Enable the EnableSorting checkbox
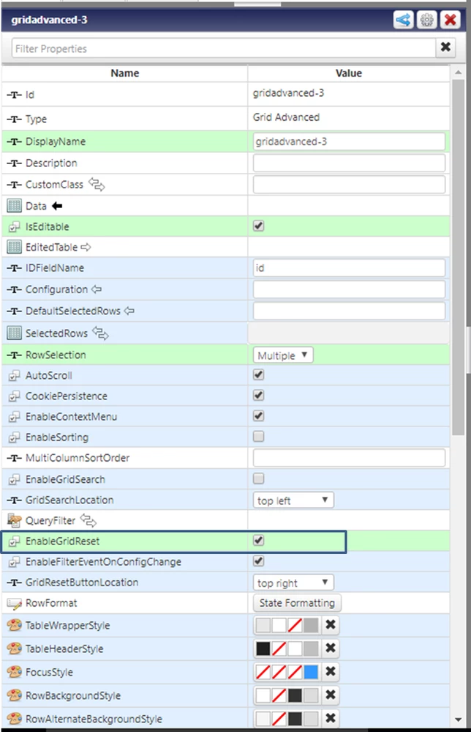471x732 pixels. 259,436
